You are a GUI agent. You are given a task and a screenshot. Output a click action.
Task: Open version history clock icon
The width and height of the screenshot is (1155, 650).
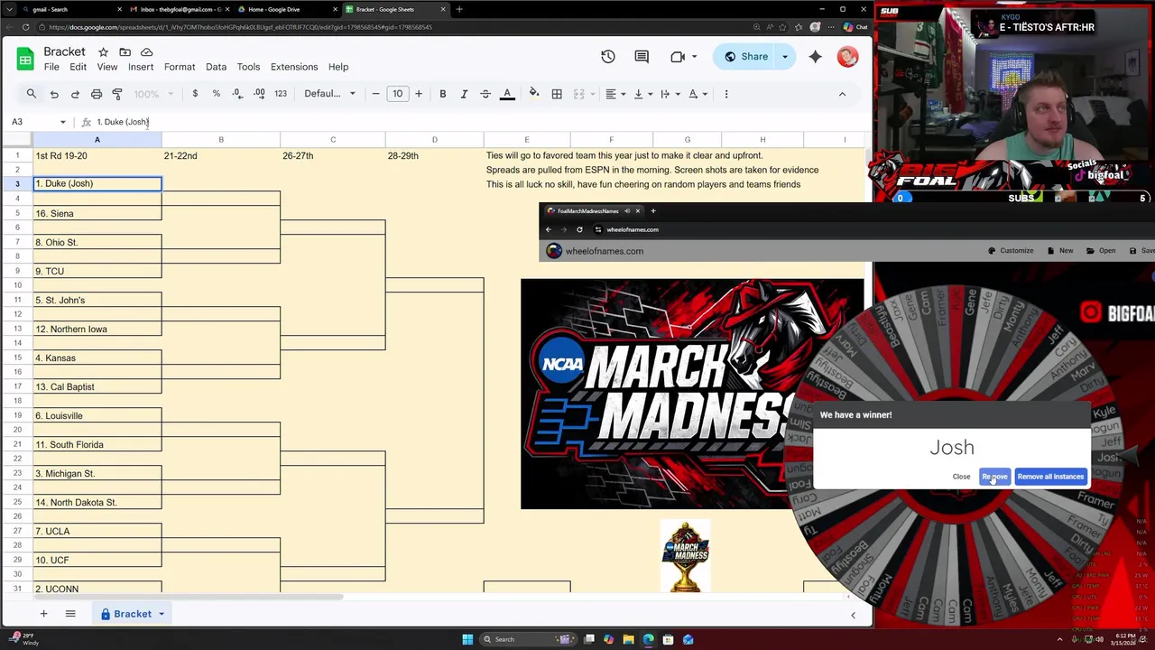coord(608,57)
